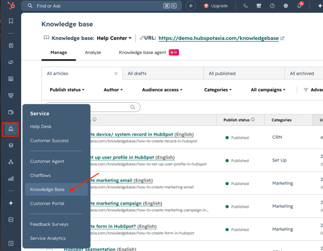This screenshot has width=323, height=251.
Task: Open the marketing email article link
Action: [x=121, y=180]
